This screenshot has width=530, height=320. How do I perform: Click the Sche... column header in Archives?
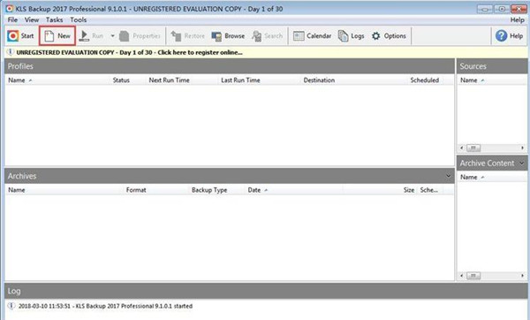429,190
